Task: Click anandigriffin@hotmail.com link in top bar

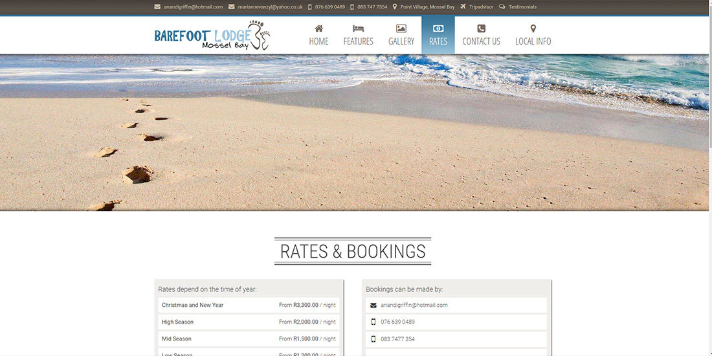Action: coord(194,7)
